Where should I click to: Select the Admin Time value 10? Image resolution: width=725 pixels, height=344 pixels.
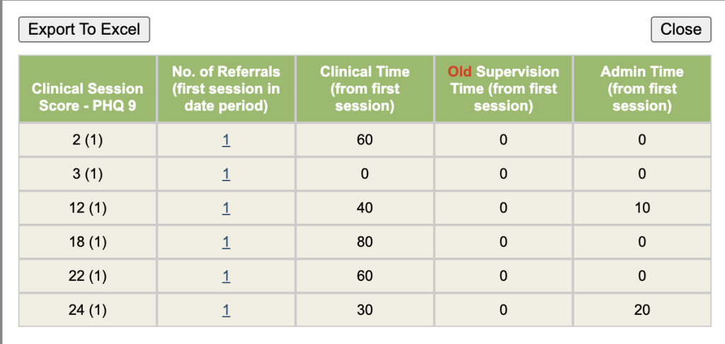point(641,208)
